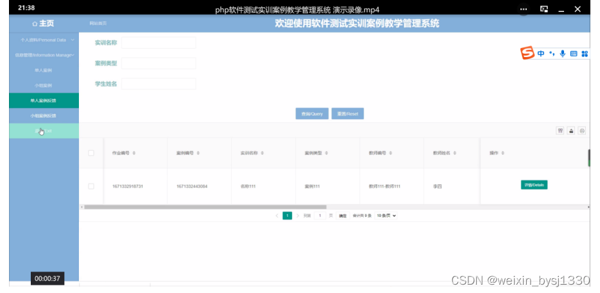Click the Sogou punctuation mode icon
Screen dimensions: 600x293
click(552, 54)
